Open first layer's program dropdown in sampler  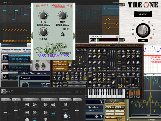click(19, 57)
